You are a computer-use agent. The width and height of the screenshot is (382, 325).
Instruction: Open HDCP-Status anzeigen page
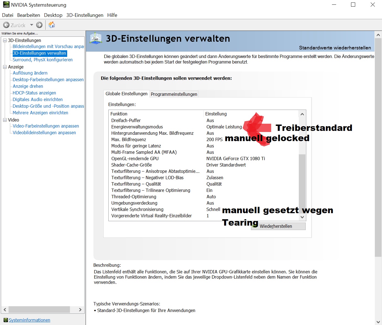(x=34, y=93)
